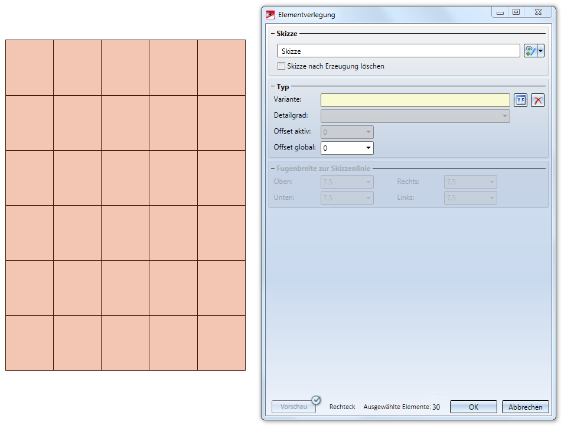The image size is (561, 428).
Task: Click into the Skizze name field
Action: pos(398,51)
